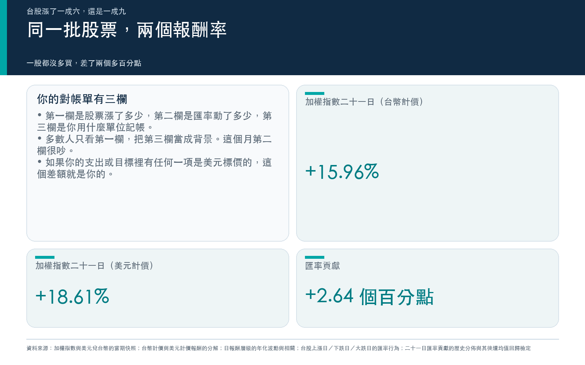Select the heading 你的對帳單有三欄
The height and width of the screenshot is (365, 585).
(82, 99)
